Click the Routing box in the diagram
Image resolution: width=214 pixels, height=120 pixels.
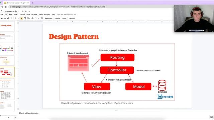pyautogui.click(x=117, y=57)
